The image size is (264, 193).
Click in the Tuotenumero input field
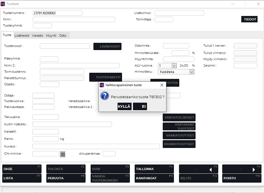tap(58, 13)
